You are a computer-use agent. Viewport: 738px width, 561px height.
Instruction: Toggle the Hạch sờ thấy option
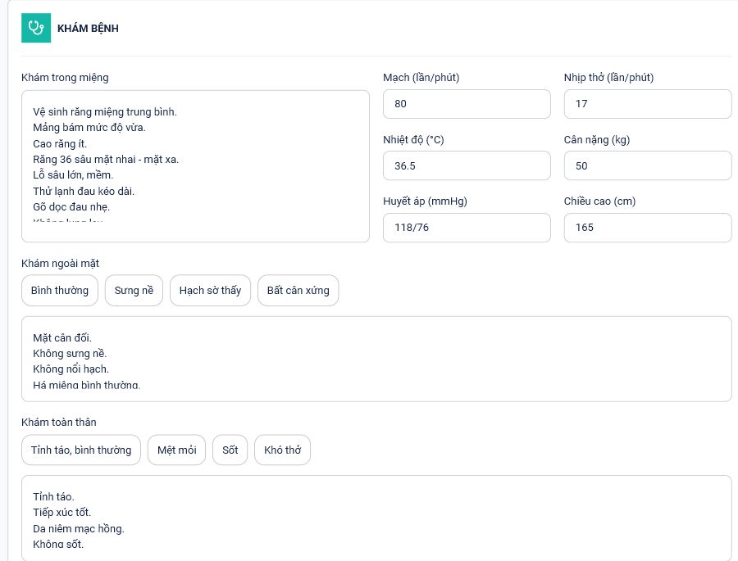coord(210,291)
